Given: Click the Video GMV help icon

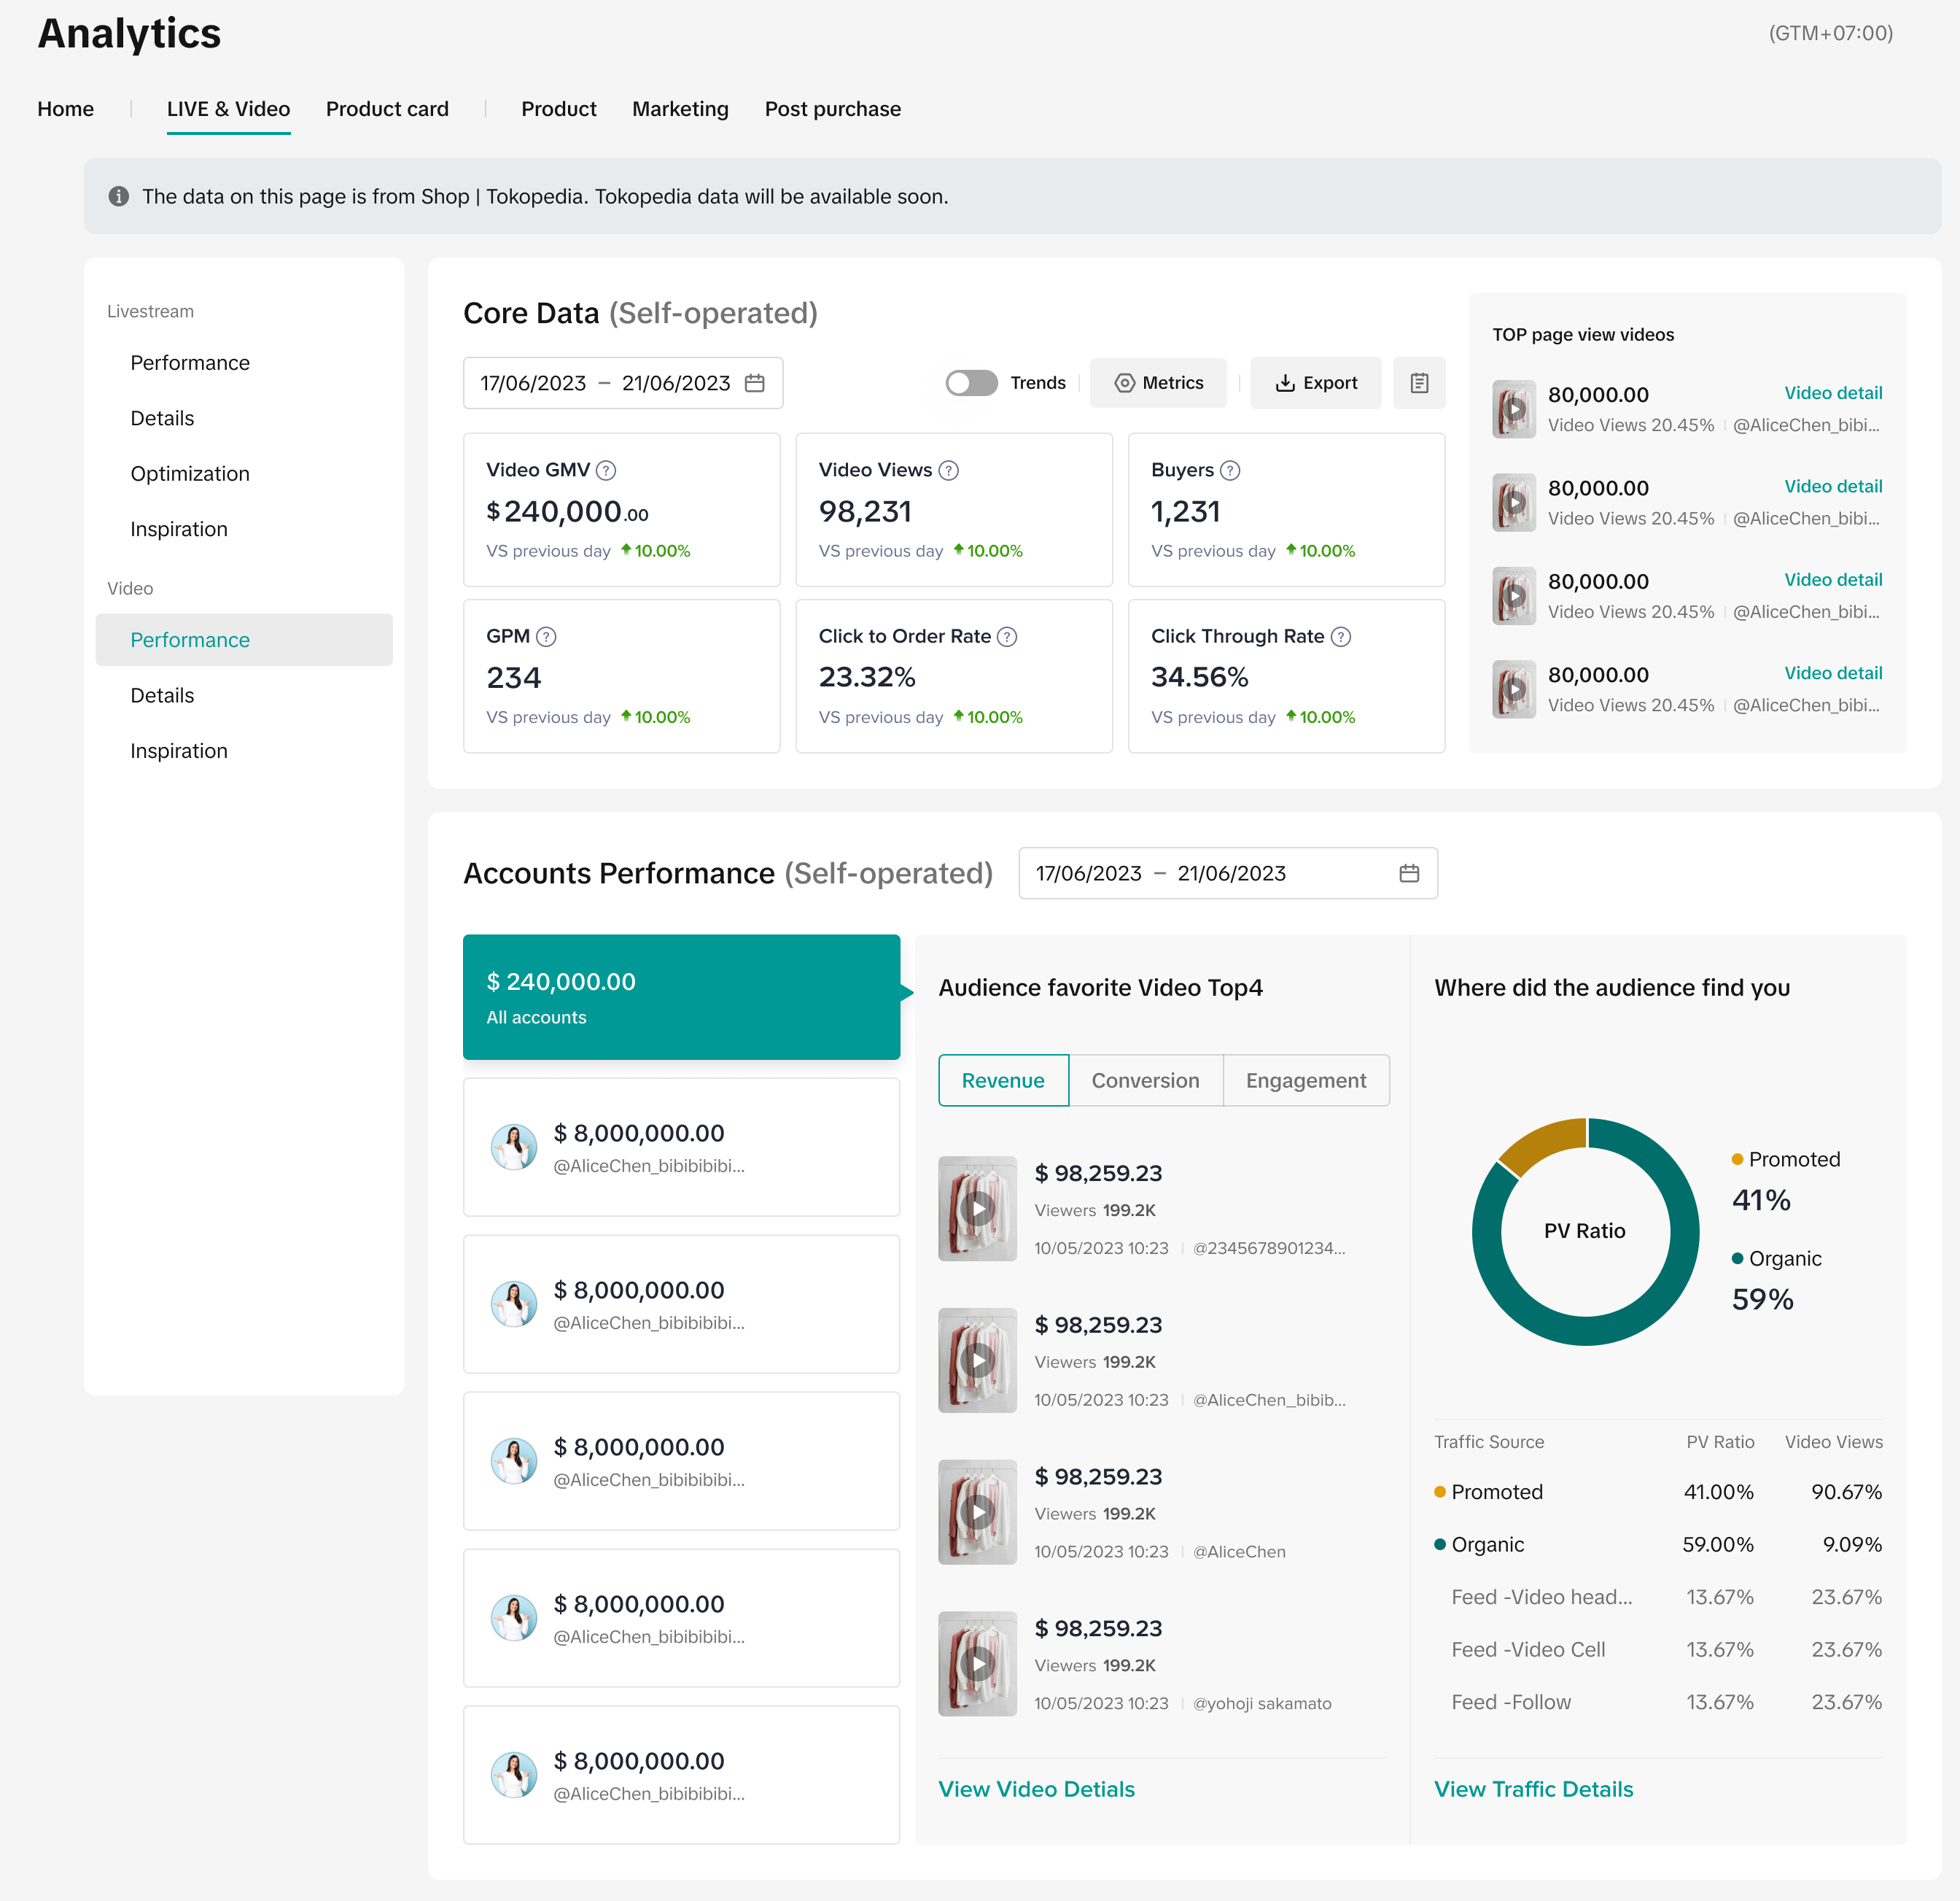Looking at the screenshot, I should pyautogui.click(x=606, y=471).
